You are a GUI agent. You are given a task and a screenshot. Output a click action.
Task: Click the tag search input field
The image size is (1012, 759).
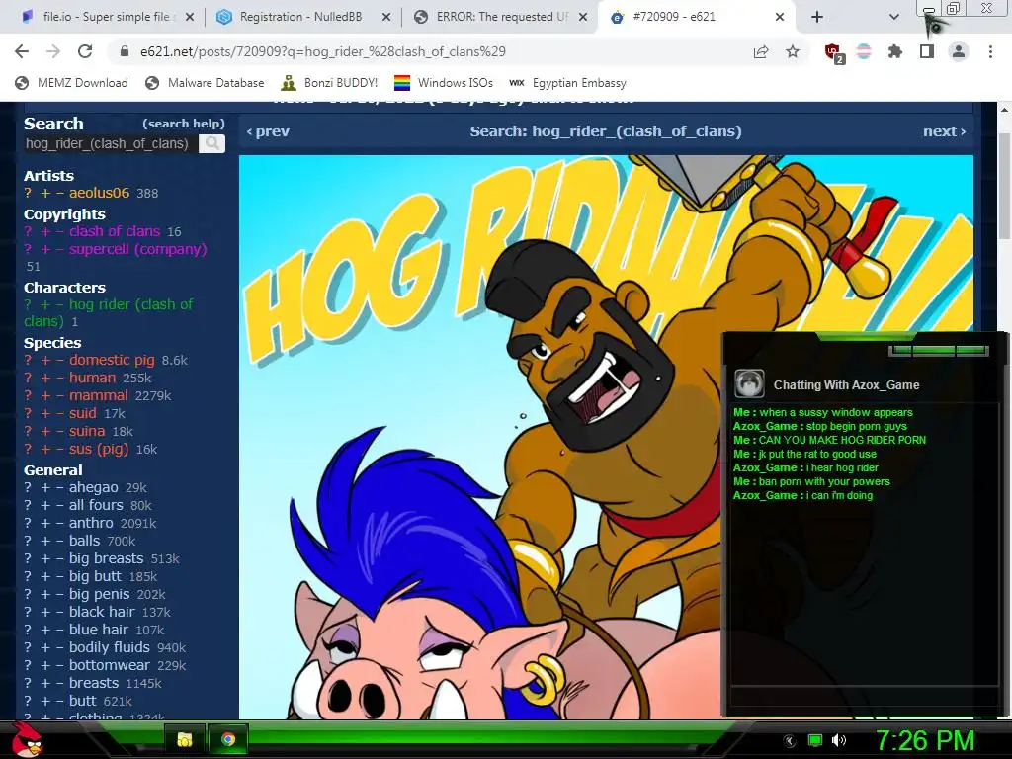[109, 143]
